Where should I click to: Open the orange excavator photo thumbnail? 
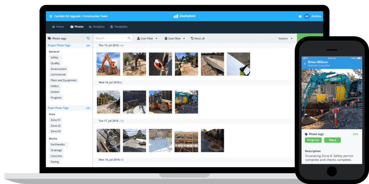click(108, 64)
